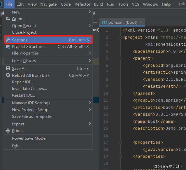Viewport: 186px width, 170px height.
Task: Click the Project Structure icon
Action: 8,47
